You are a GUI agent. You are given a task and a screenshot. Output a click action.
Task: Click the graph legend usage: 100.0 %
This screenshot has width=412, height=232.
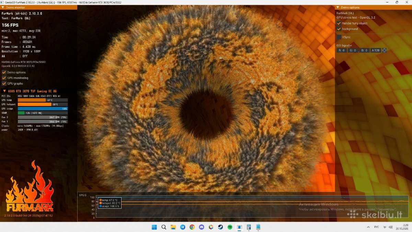109,206
